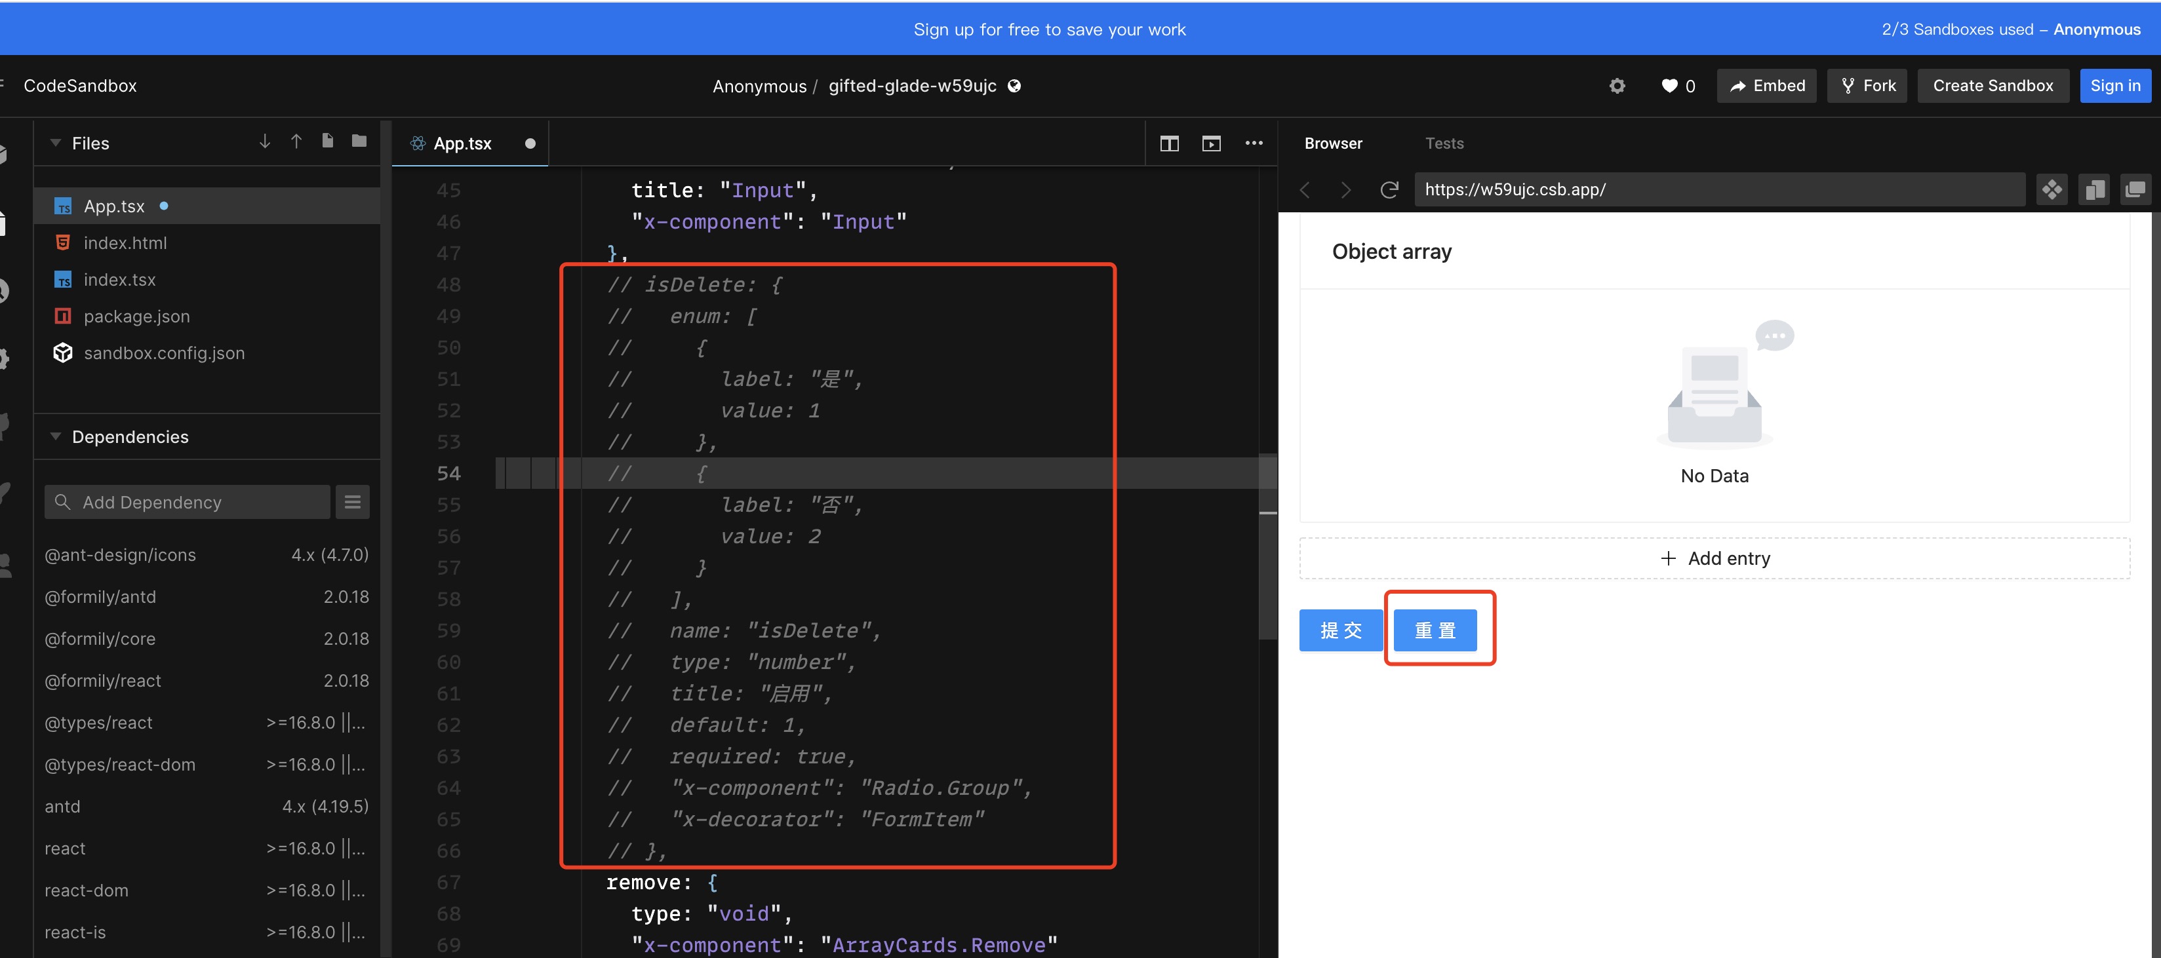2161x958 pixels.
Task: Open index.html in the file tree
Action: click(x=125, y=243)
